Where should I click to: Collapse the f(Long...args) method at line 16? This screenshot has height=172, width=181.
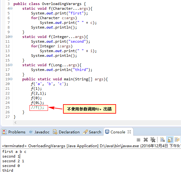(11, 65)
